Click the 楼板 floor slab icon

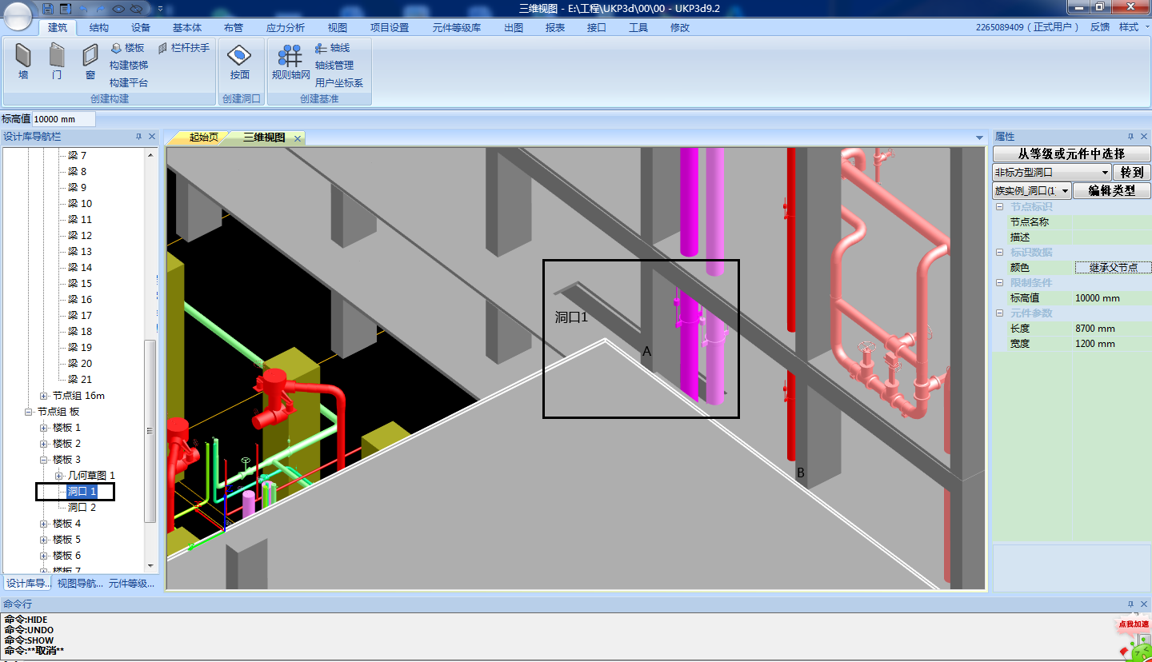[x=116, y=48]
